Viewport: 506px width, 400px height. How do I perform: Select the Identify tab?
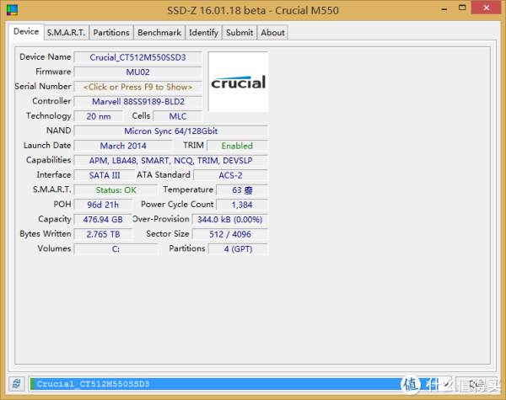pyautogui.click(x=203, y=33)
